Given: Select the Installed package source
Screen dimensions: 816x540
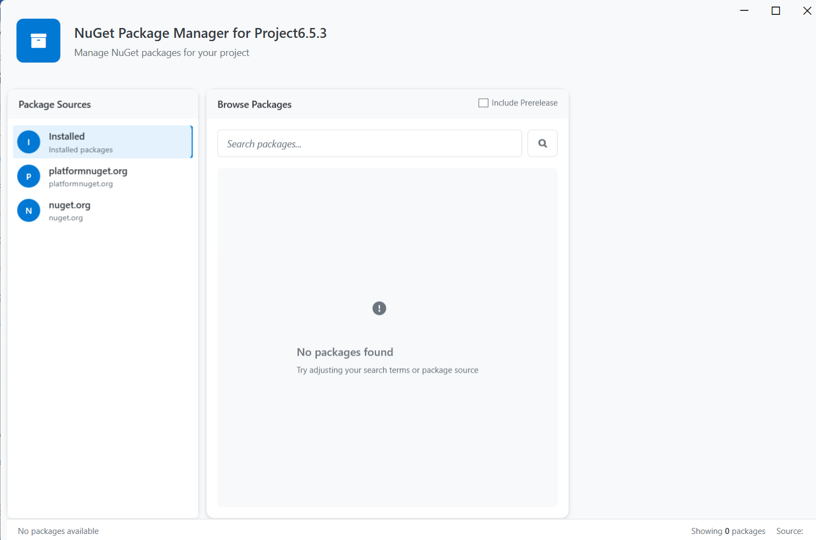Looking at the screenshot, I should (x=103, y=142).
